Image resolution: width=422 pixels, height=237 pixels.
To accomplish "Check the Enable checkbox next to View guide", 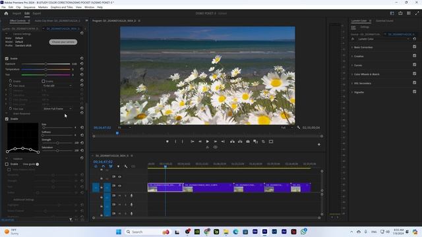I will [x=7, y=164].
